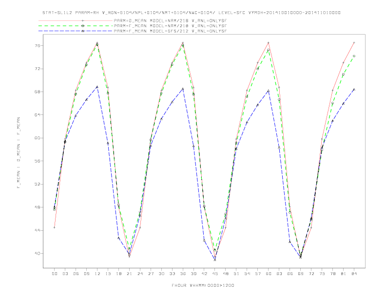Click the dashed blue legend line sample
386x298 pixels.
click(x=76, y=31)
